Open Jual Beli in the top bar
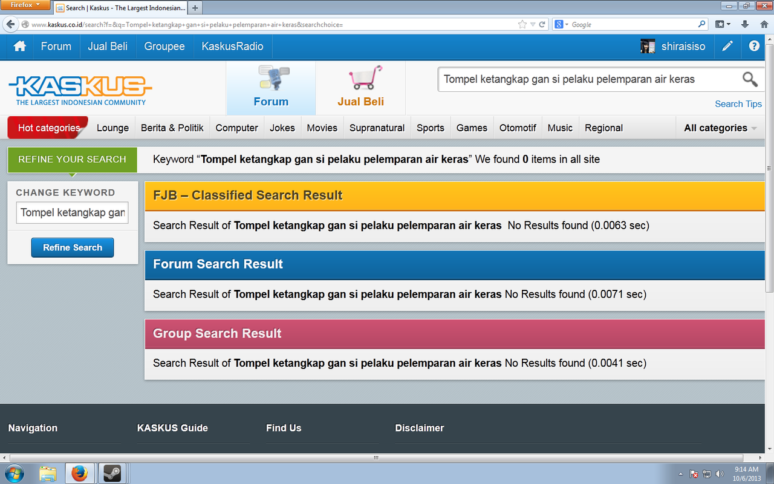Image resolution: width=774 pixels, height=484 pixels. [x=108, y=46]
